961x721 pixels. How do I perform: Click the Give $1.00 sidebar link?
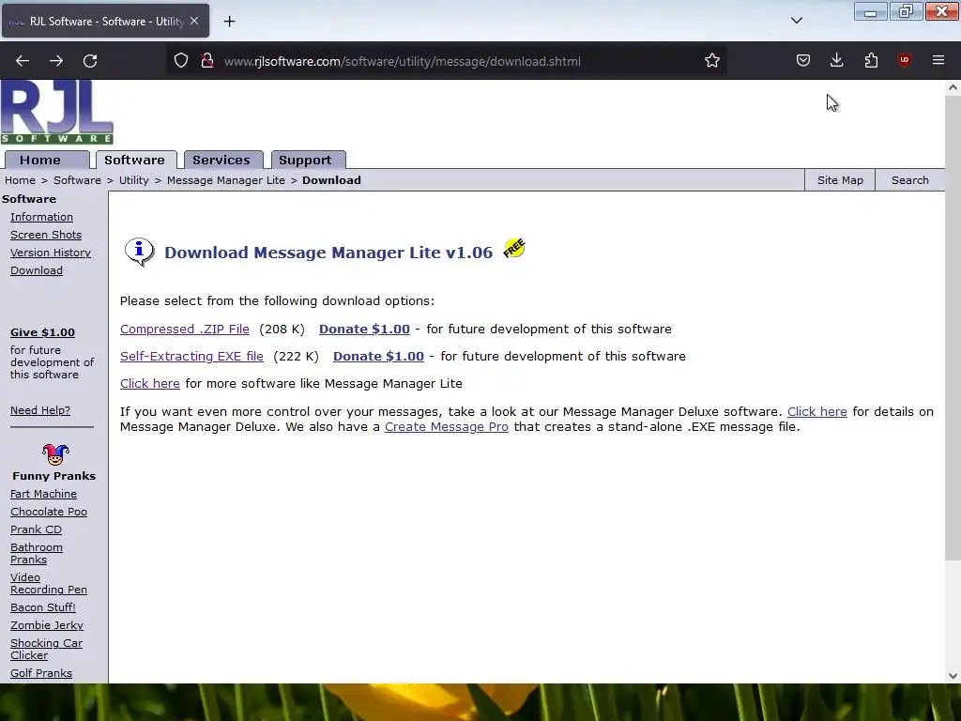pyautogui.click(x=42, y=332)
